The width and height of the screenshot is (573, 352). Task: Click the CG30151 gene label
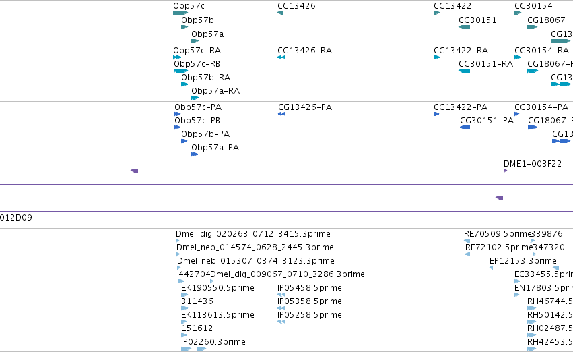pos(477,20)
